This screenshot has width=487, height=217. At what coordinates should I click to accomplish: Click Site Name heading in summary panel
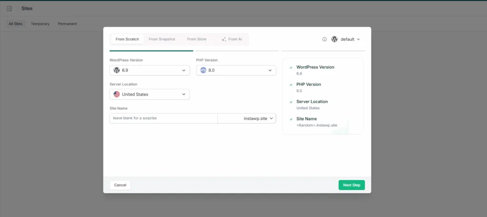307,119
